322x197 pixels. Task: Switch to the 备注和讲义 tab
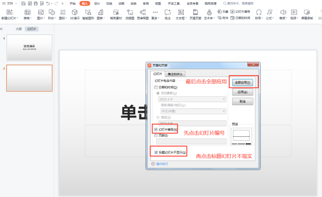pyautogui.click(x=175, y=74)
